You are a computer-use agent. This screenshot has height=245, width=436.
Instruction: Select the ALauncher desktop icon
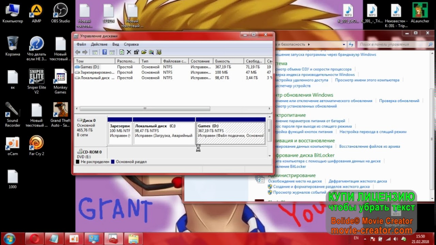tap(420, 14)
